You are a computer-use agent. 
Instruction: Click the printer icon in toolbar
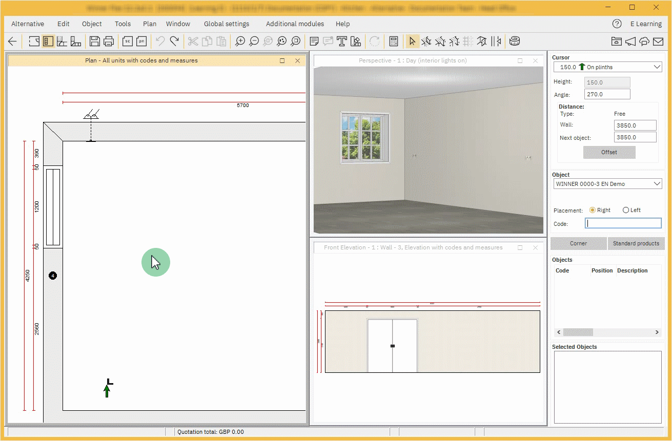coord(108,41)
